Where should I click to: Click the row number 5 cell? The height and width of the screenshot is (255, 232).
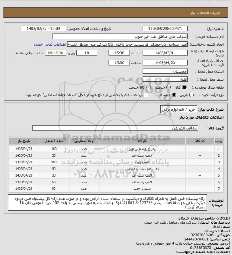tap(219, 175)
